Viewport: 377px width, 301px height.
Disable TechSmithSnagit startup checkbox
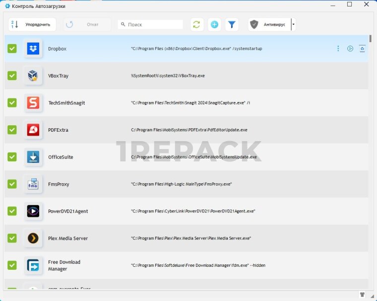point(12,102)
